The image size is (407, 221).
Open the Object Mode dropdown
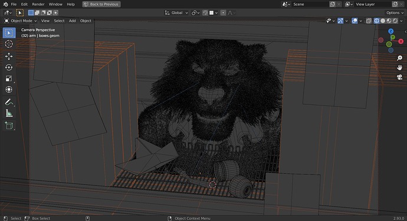pos(21,21)
